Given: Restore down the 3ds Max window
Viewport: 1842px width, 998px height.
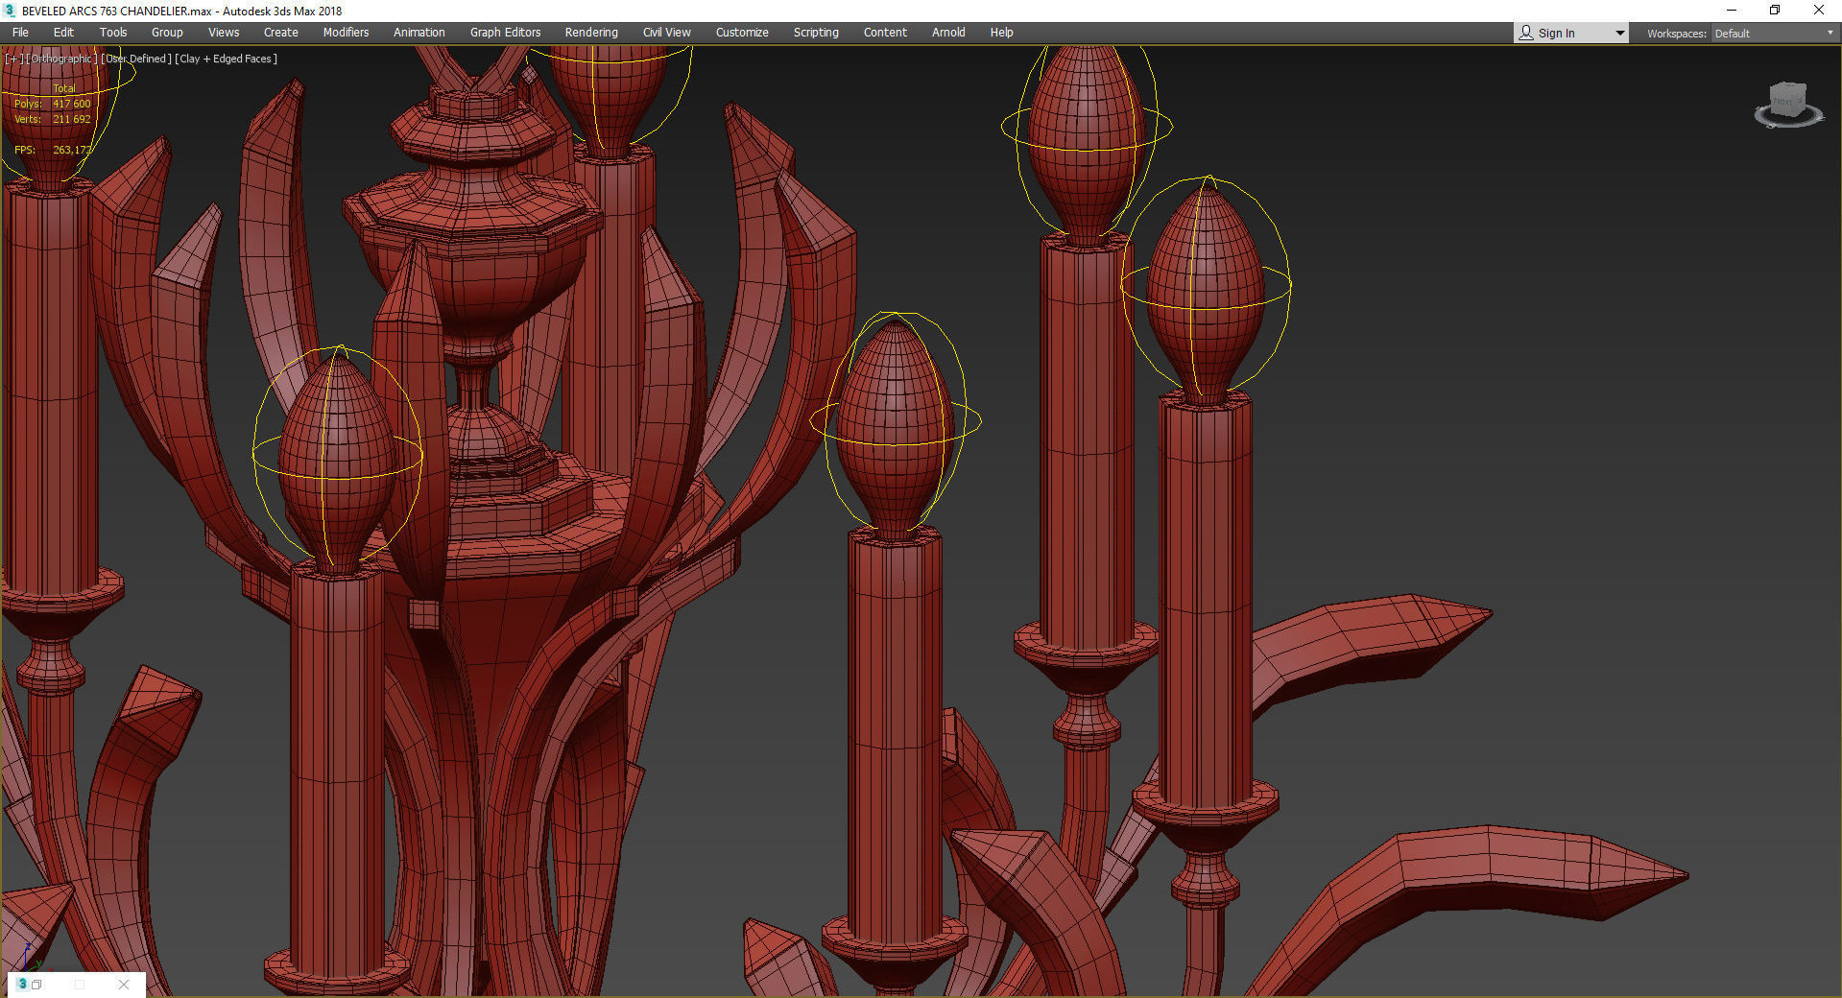Looking at the screenshot, I should point(1775,11).
